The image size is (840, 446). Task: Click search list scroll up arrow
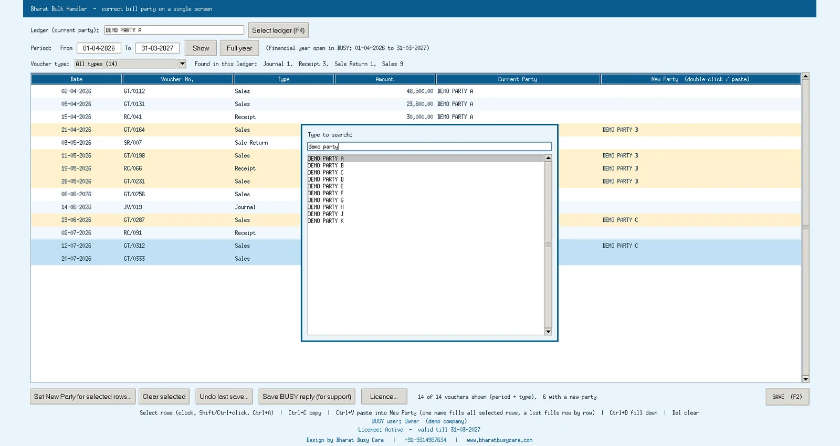[548, 158]
